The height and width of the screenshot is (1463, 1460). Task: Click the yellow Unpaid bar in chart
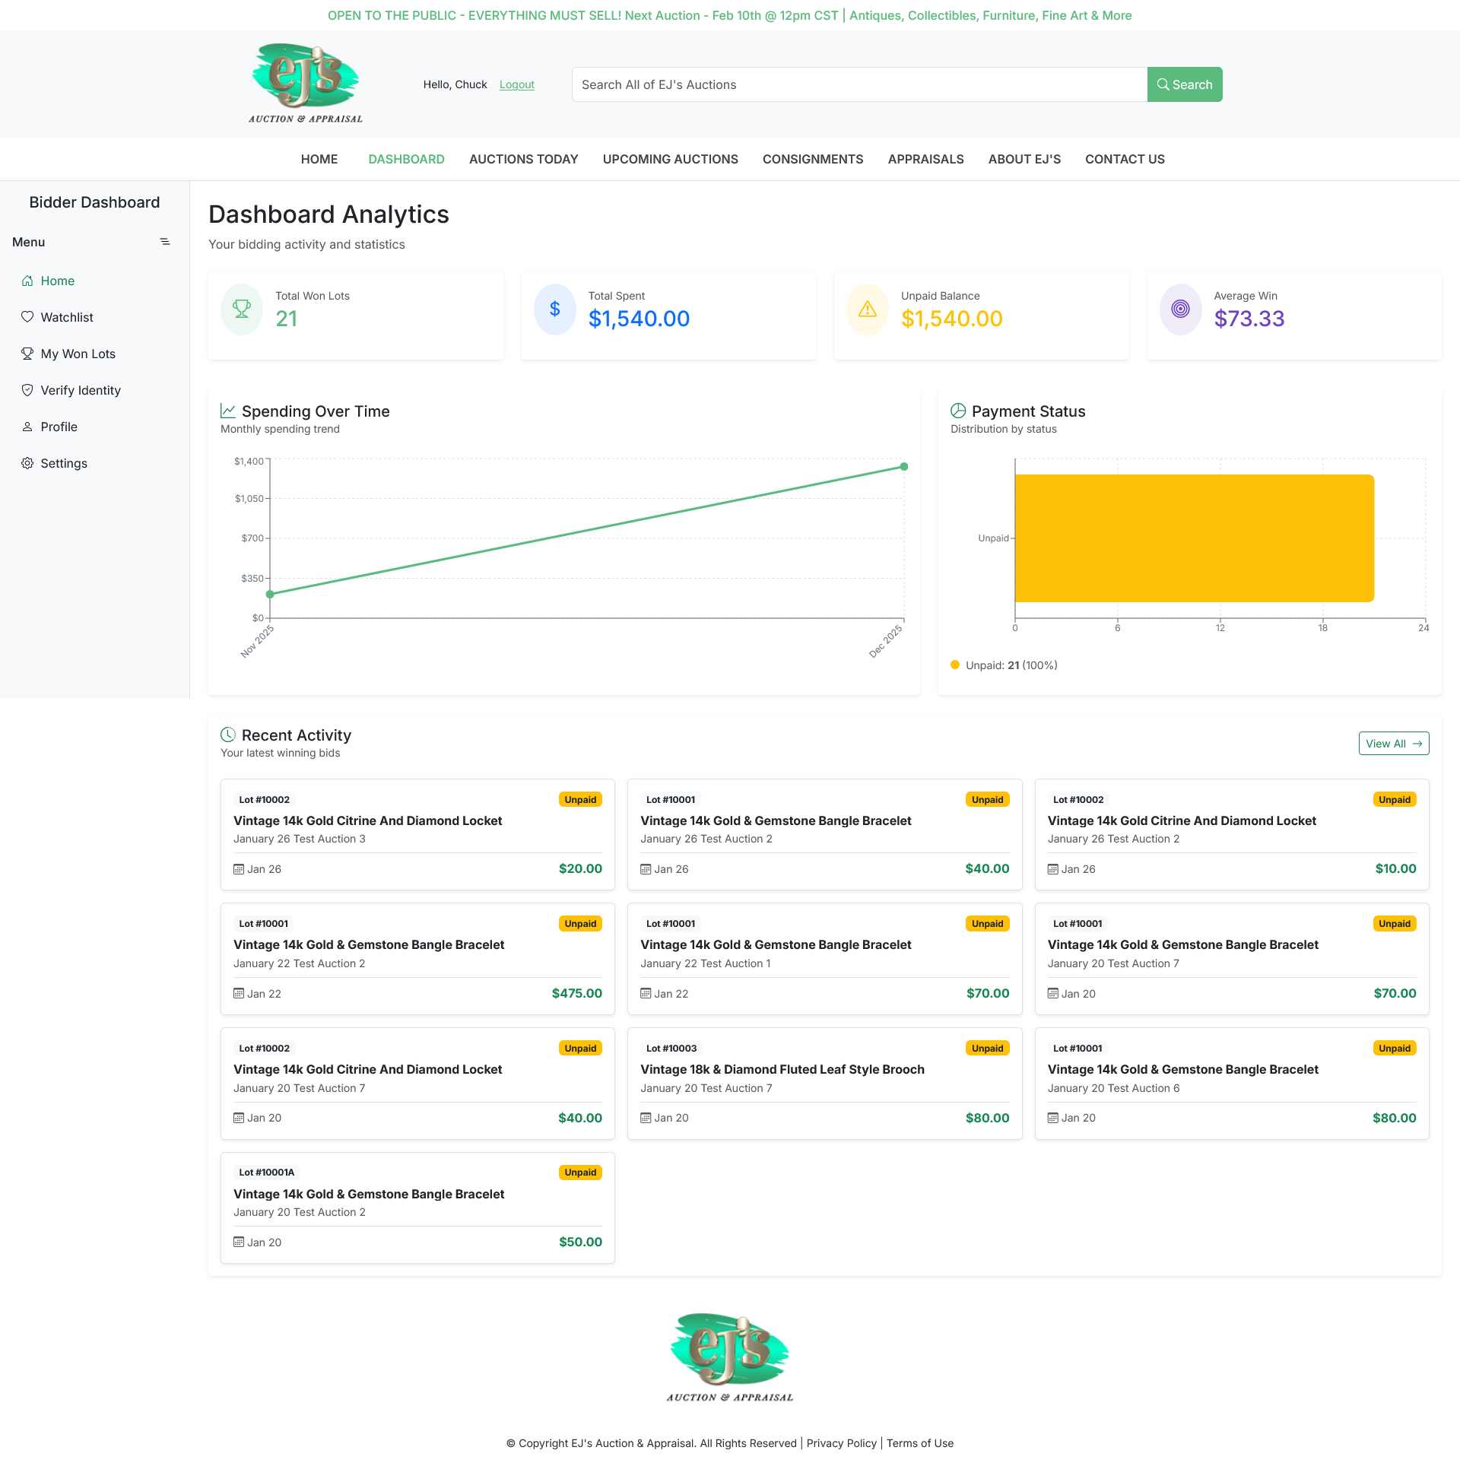click(x=1194, y=538)
